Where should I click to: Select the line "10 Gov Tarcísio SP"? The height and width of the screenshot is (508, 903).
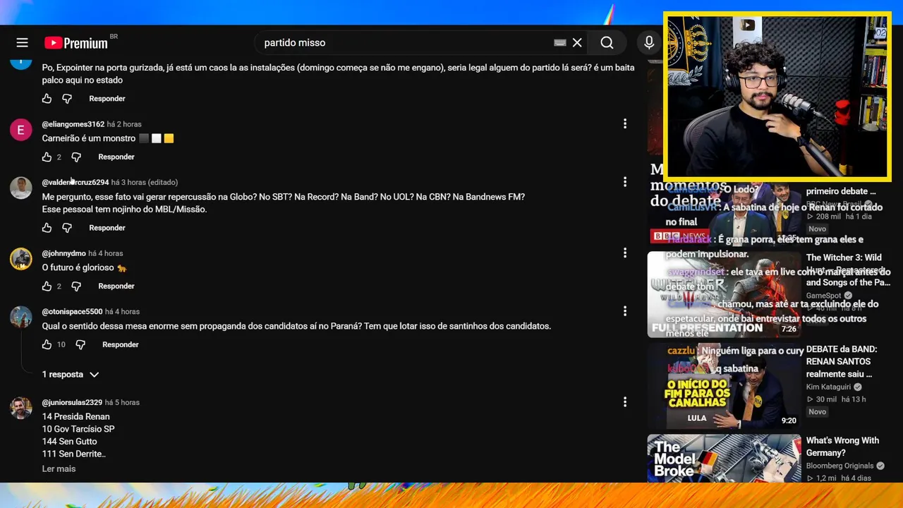pyautogui.click(x=78, y=430)
